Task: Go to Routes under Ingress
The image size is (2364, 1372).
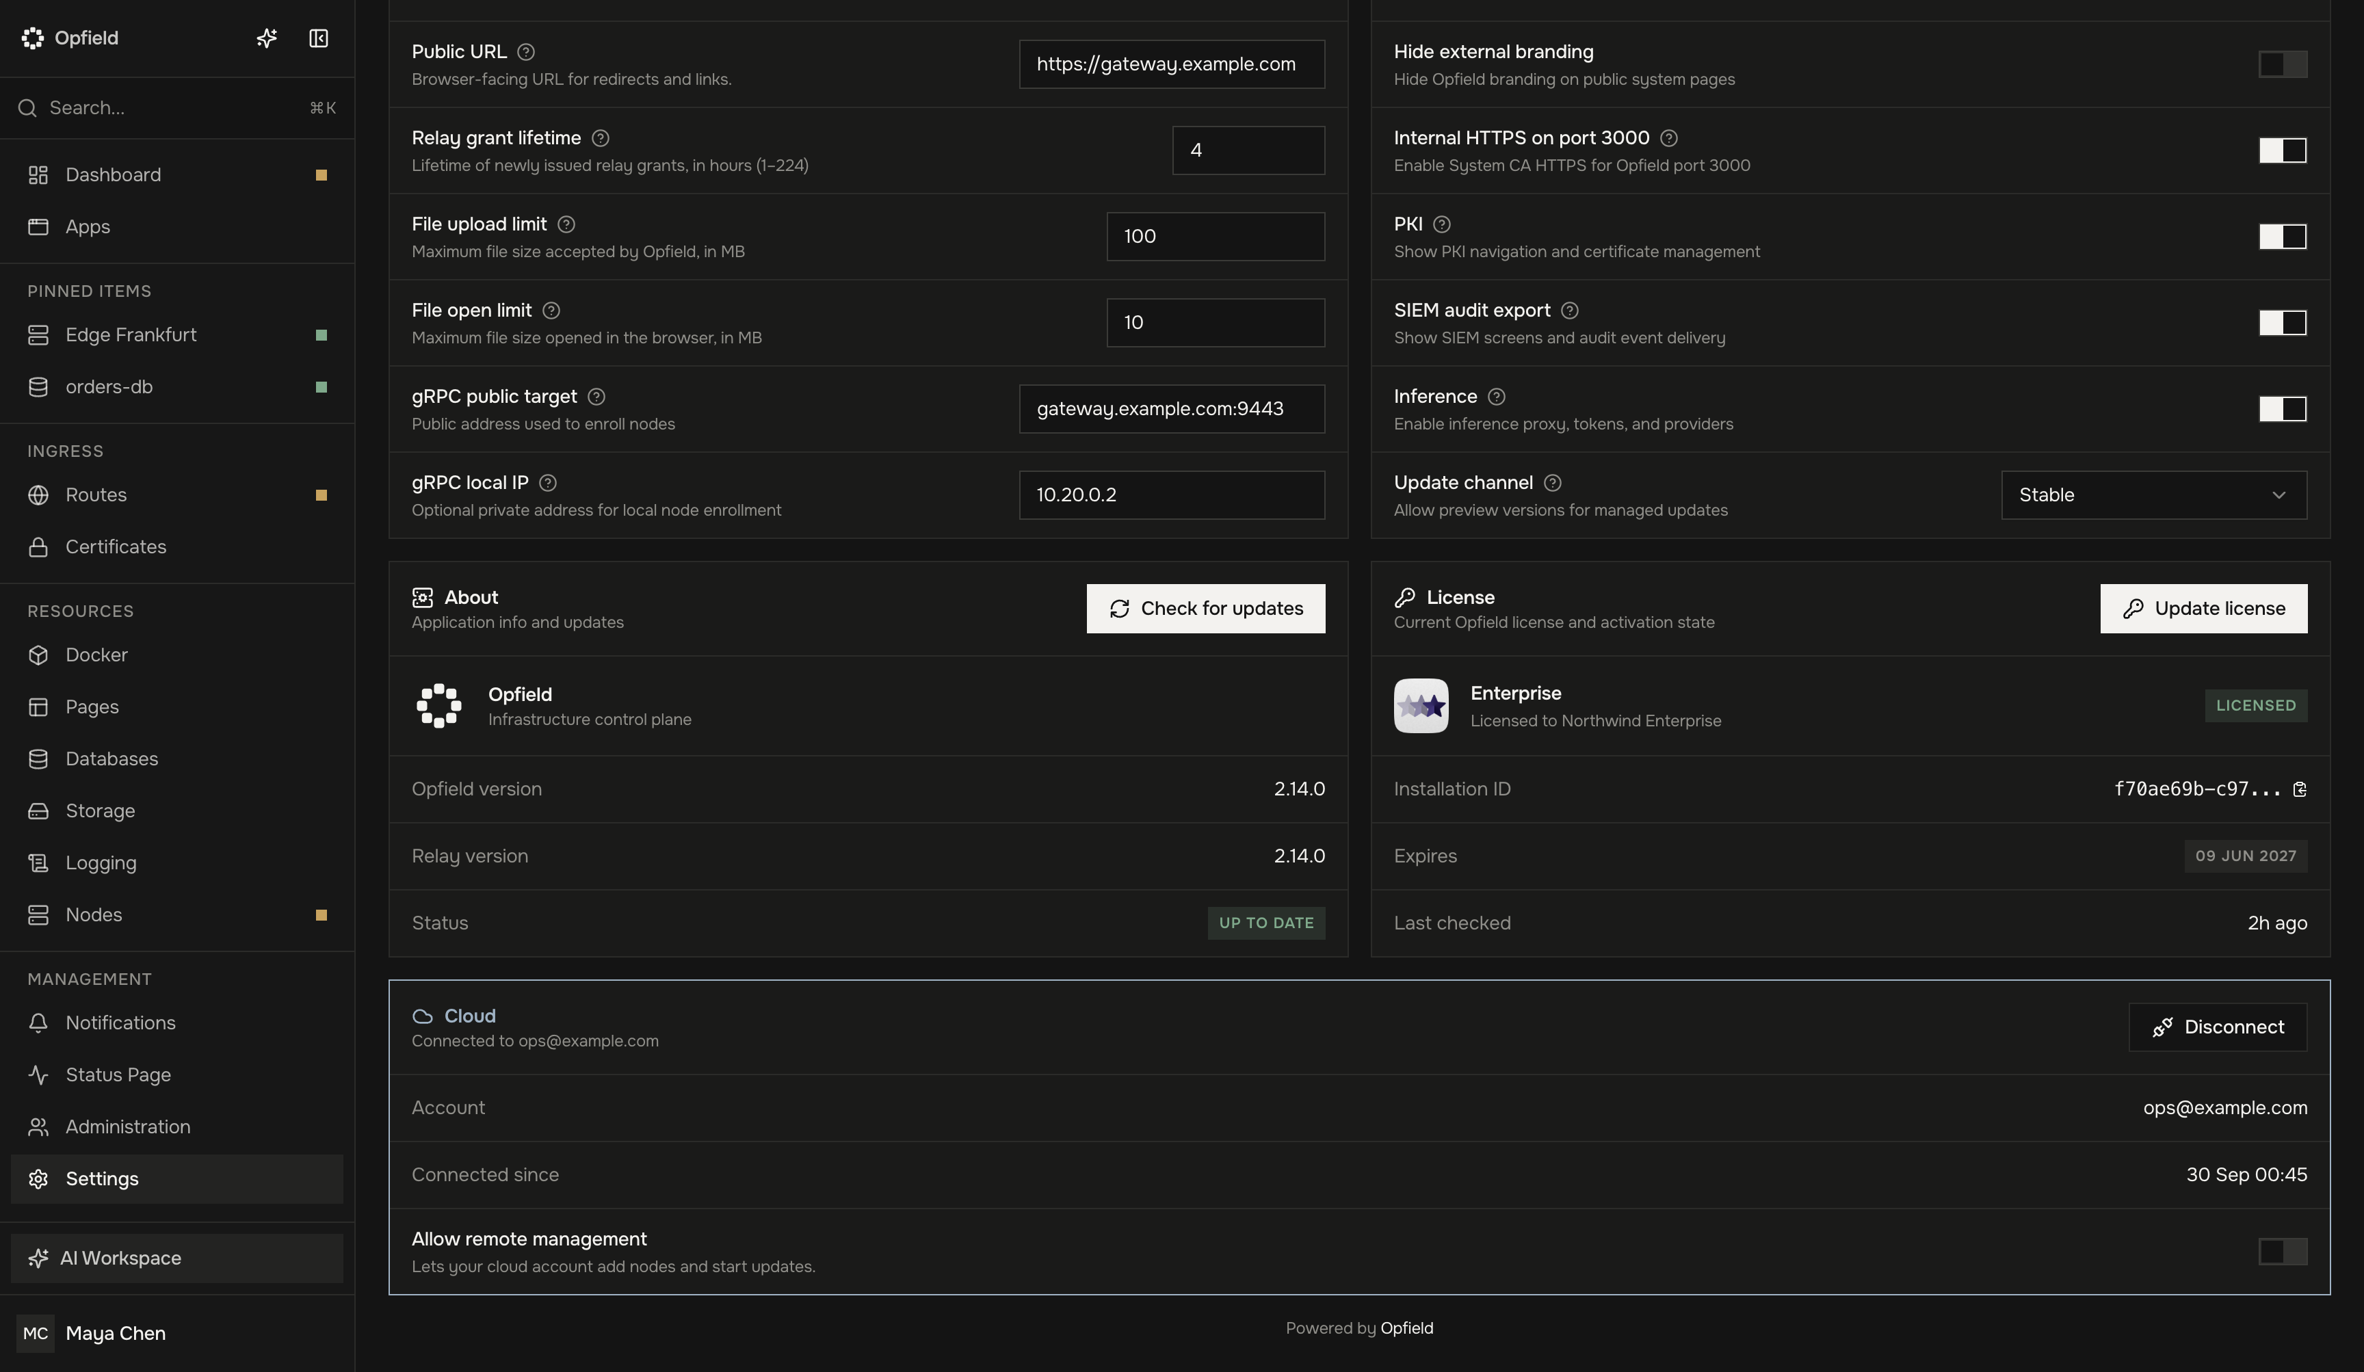Action: click(x=177, y=495)
